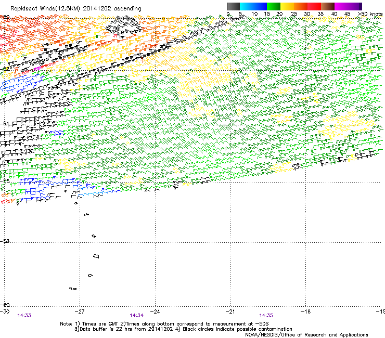Image resolution: width=385 pixels, height=338 pixels.
Task: Click the 14:35 measurement time label
Action: click(266, 316)
